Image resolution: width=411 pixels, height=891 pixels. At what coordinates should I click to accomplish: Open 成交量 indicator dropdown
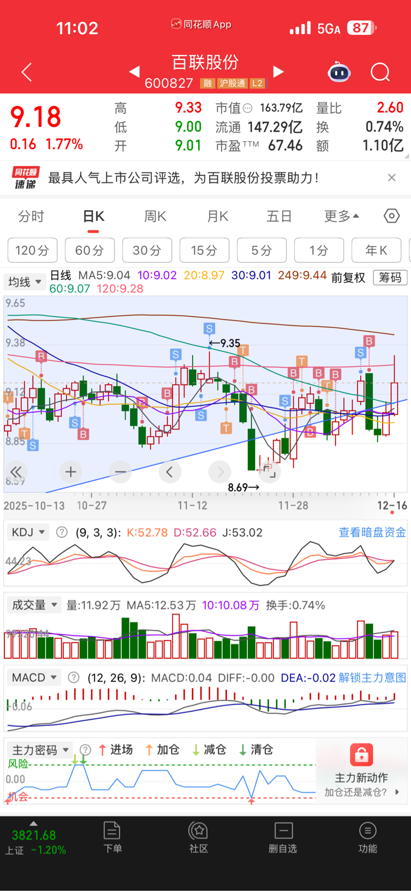pos(34,605)
